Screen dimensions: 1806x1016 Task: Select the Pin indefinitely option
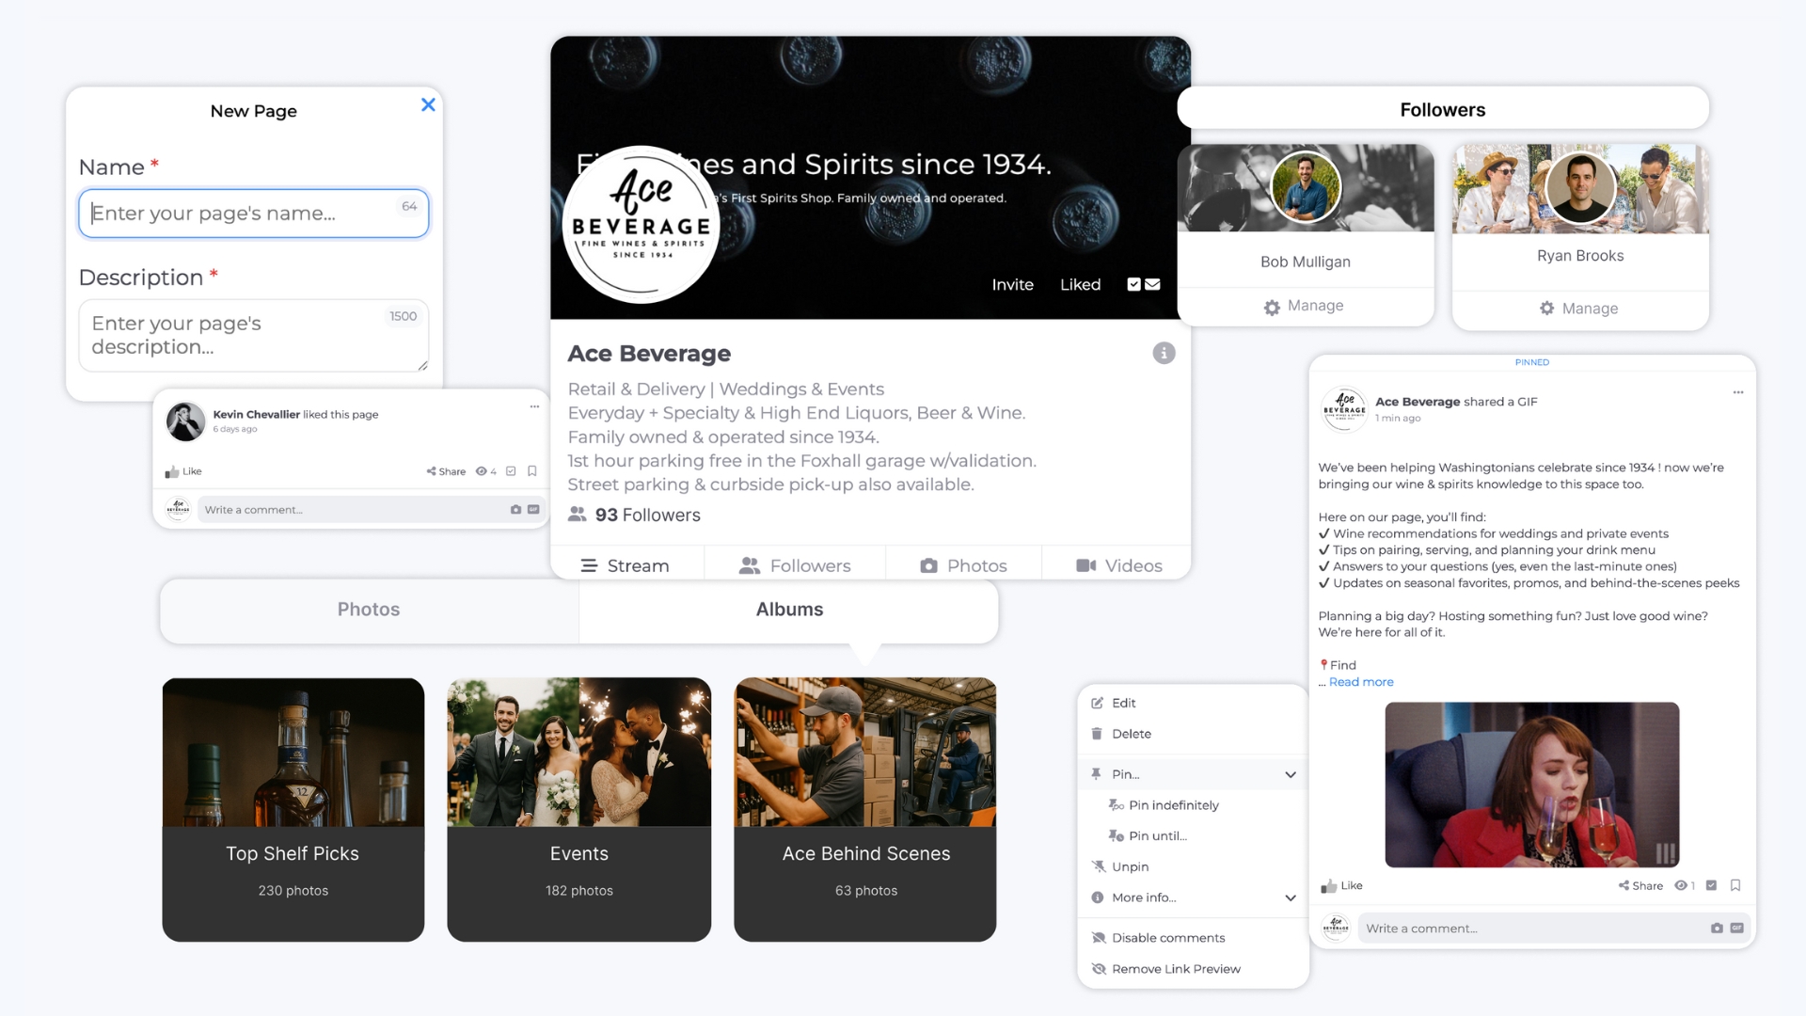click(x=1173, y=805)
